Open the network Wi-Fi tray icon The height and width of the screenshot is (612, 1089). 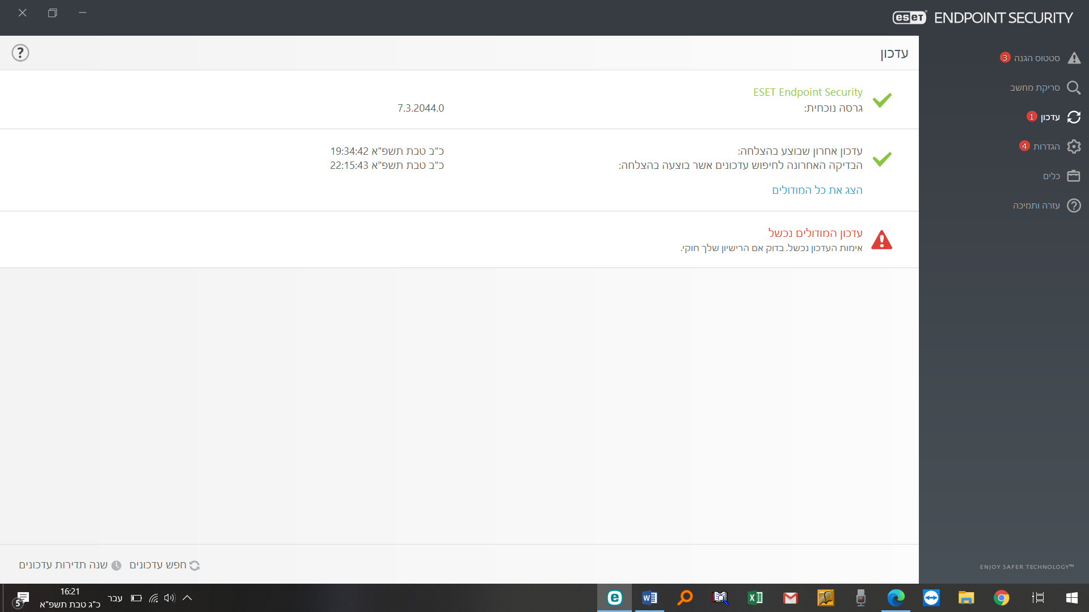coord(153,598)
